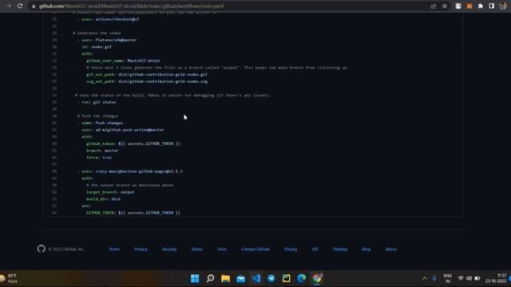Image resolution: width=511 pixels, height=287 pixels.
Task: Toggle the browser side panel icon
Action: (492, 6)
